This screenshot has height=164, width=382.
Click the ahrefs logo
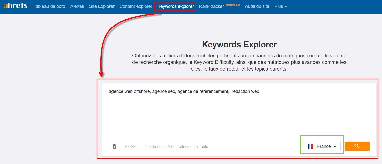tap(15, 6)
